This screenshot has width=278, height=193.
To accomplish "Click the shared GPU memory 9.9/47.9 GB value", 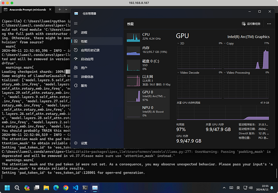I will tap(218, 129).
